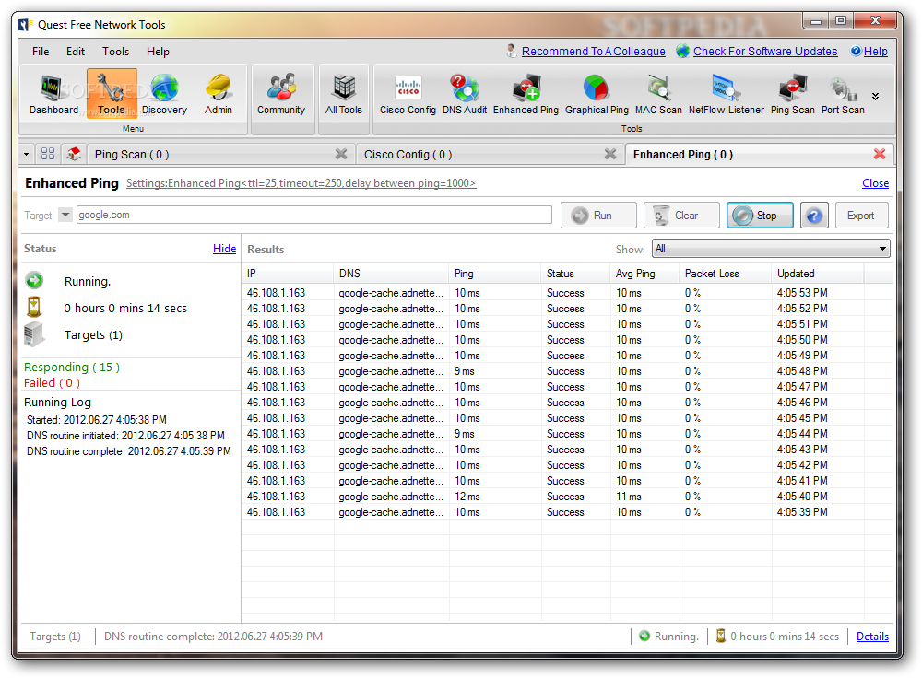Click the Failed ( 0 ) filter text
Viewport: 922px width, 678px height.
[x=52, y=383]
